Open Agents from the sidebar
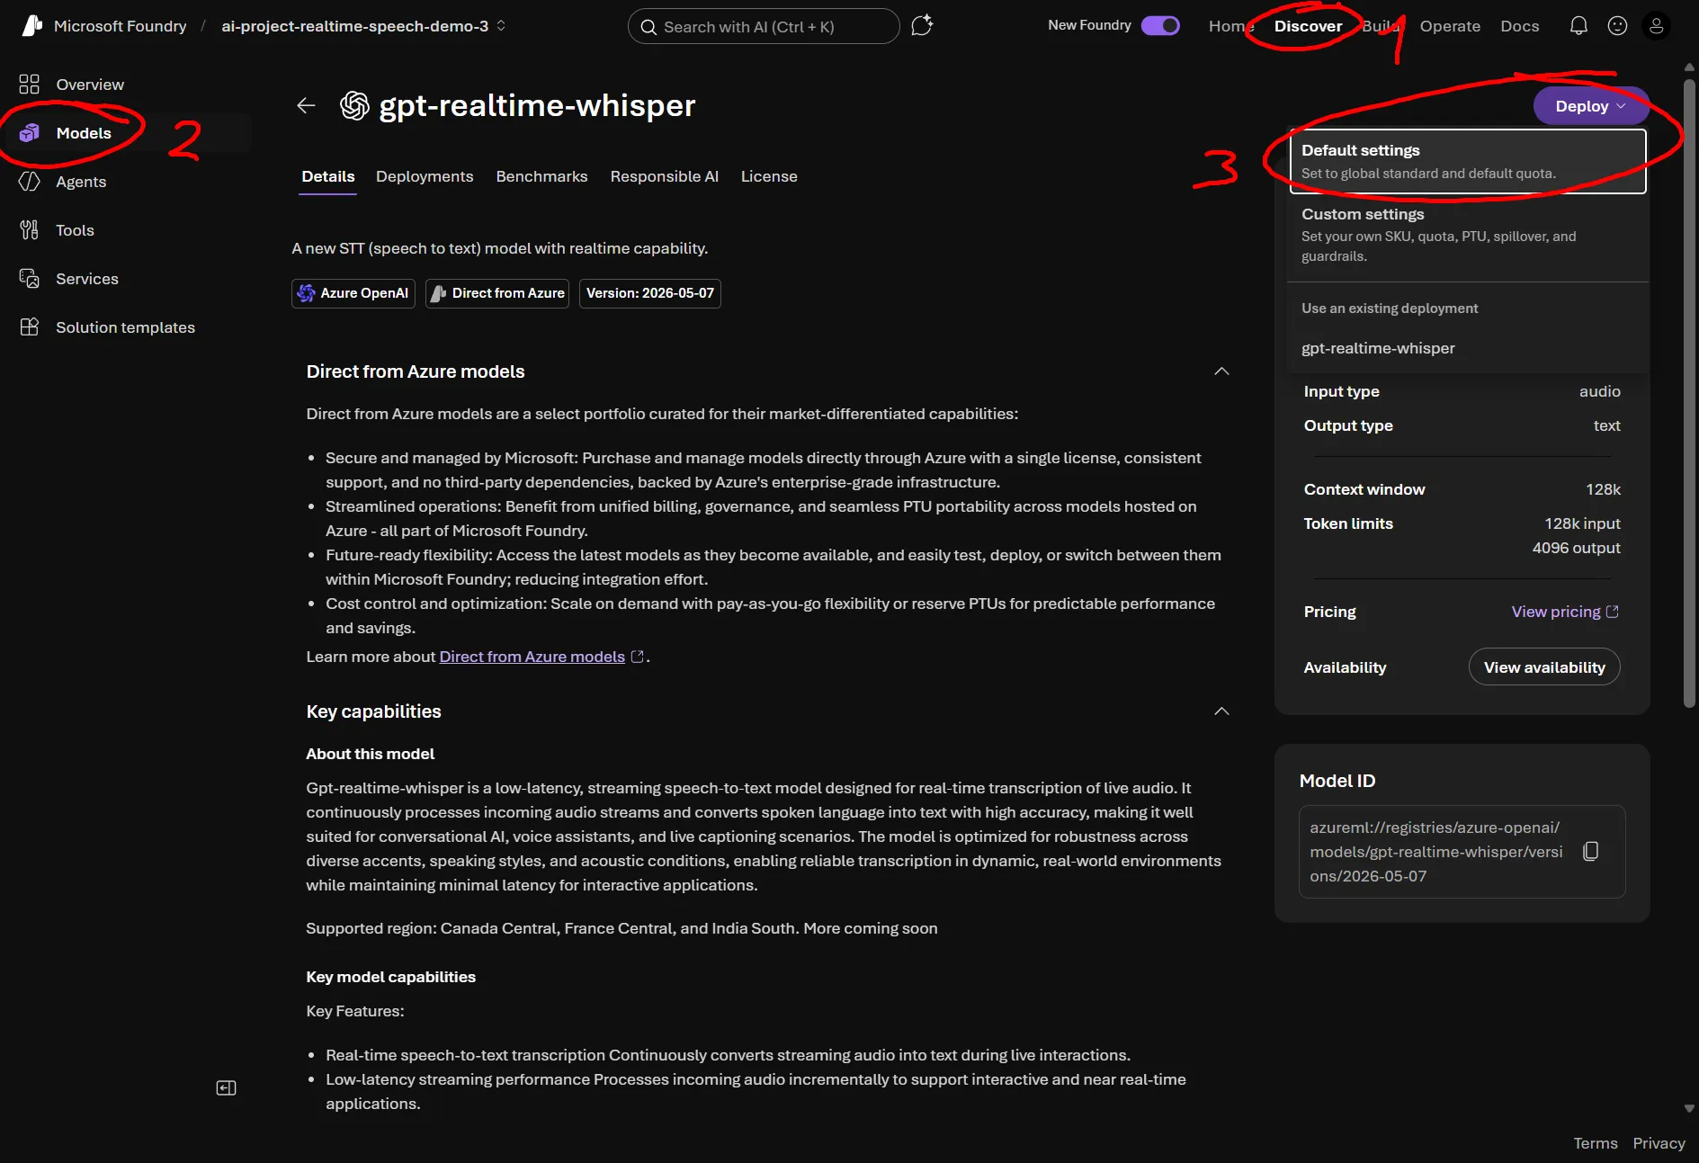 (x=80, y=182)
